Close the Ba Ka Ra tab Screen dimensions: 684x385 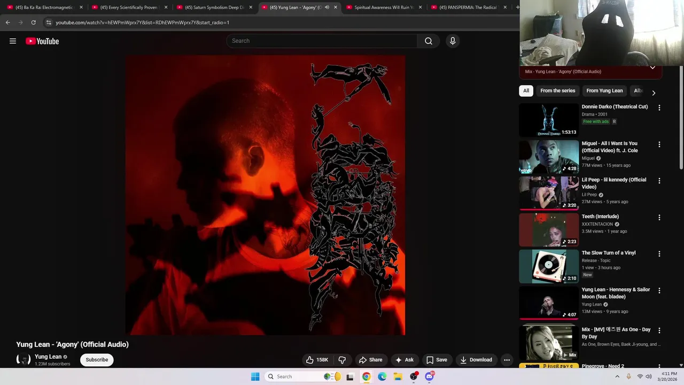(81, 7)
